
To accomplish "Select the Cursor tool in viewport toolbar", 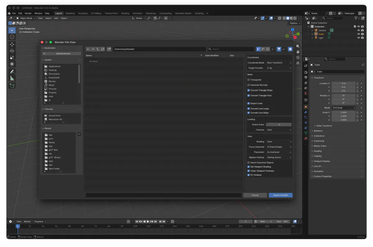I will (12, 37).
